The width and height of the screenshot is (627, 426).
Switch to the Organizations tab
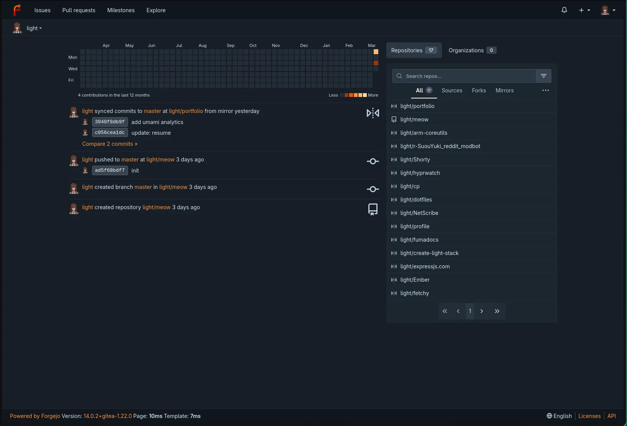tap(472, 50)
